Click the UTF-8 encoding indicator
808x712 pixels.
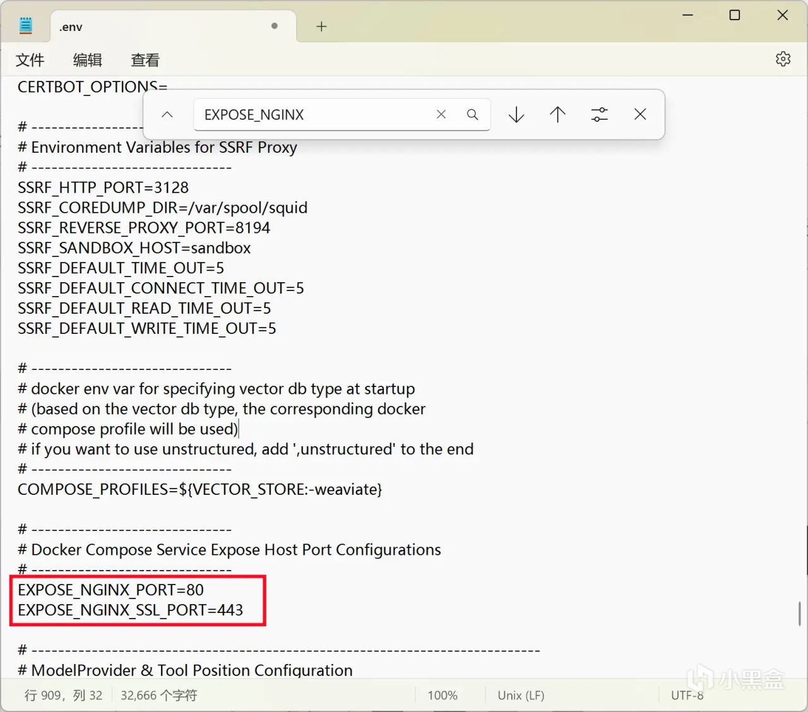point(687,695)
